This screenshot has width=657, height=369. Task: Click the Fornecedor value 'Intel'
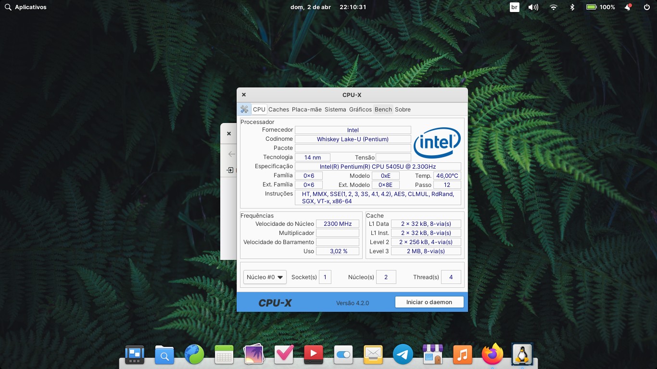[353, 130]
